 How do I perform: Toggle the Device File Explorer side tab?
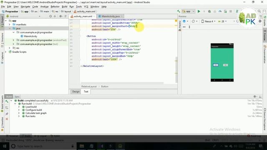[265, 119]
